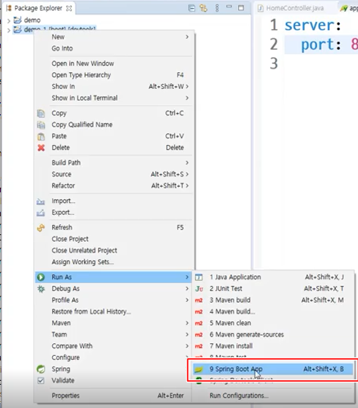Viewport: 358px width, 408px height.
Task: Click the JUnit Test Ju icon
Action: point(199,289)
